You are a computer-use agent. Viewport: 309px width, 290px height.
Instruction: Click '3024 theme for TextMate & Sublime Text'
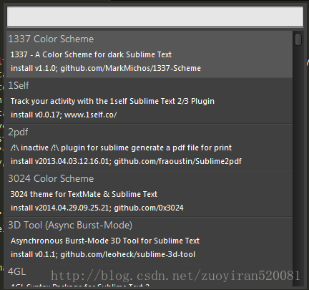(x=84, y=194)
